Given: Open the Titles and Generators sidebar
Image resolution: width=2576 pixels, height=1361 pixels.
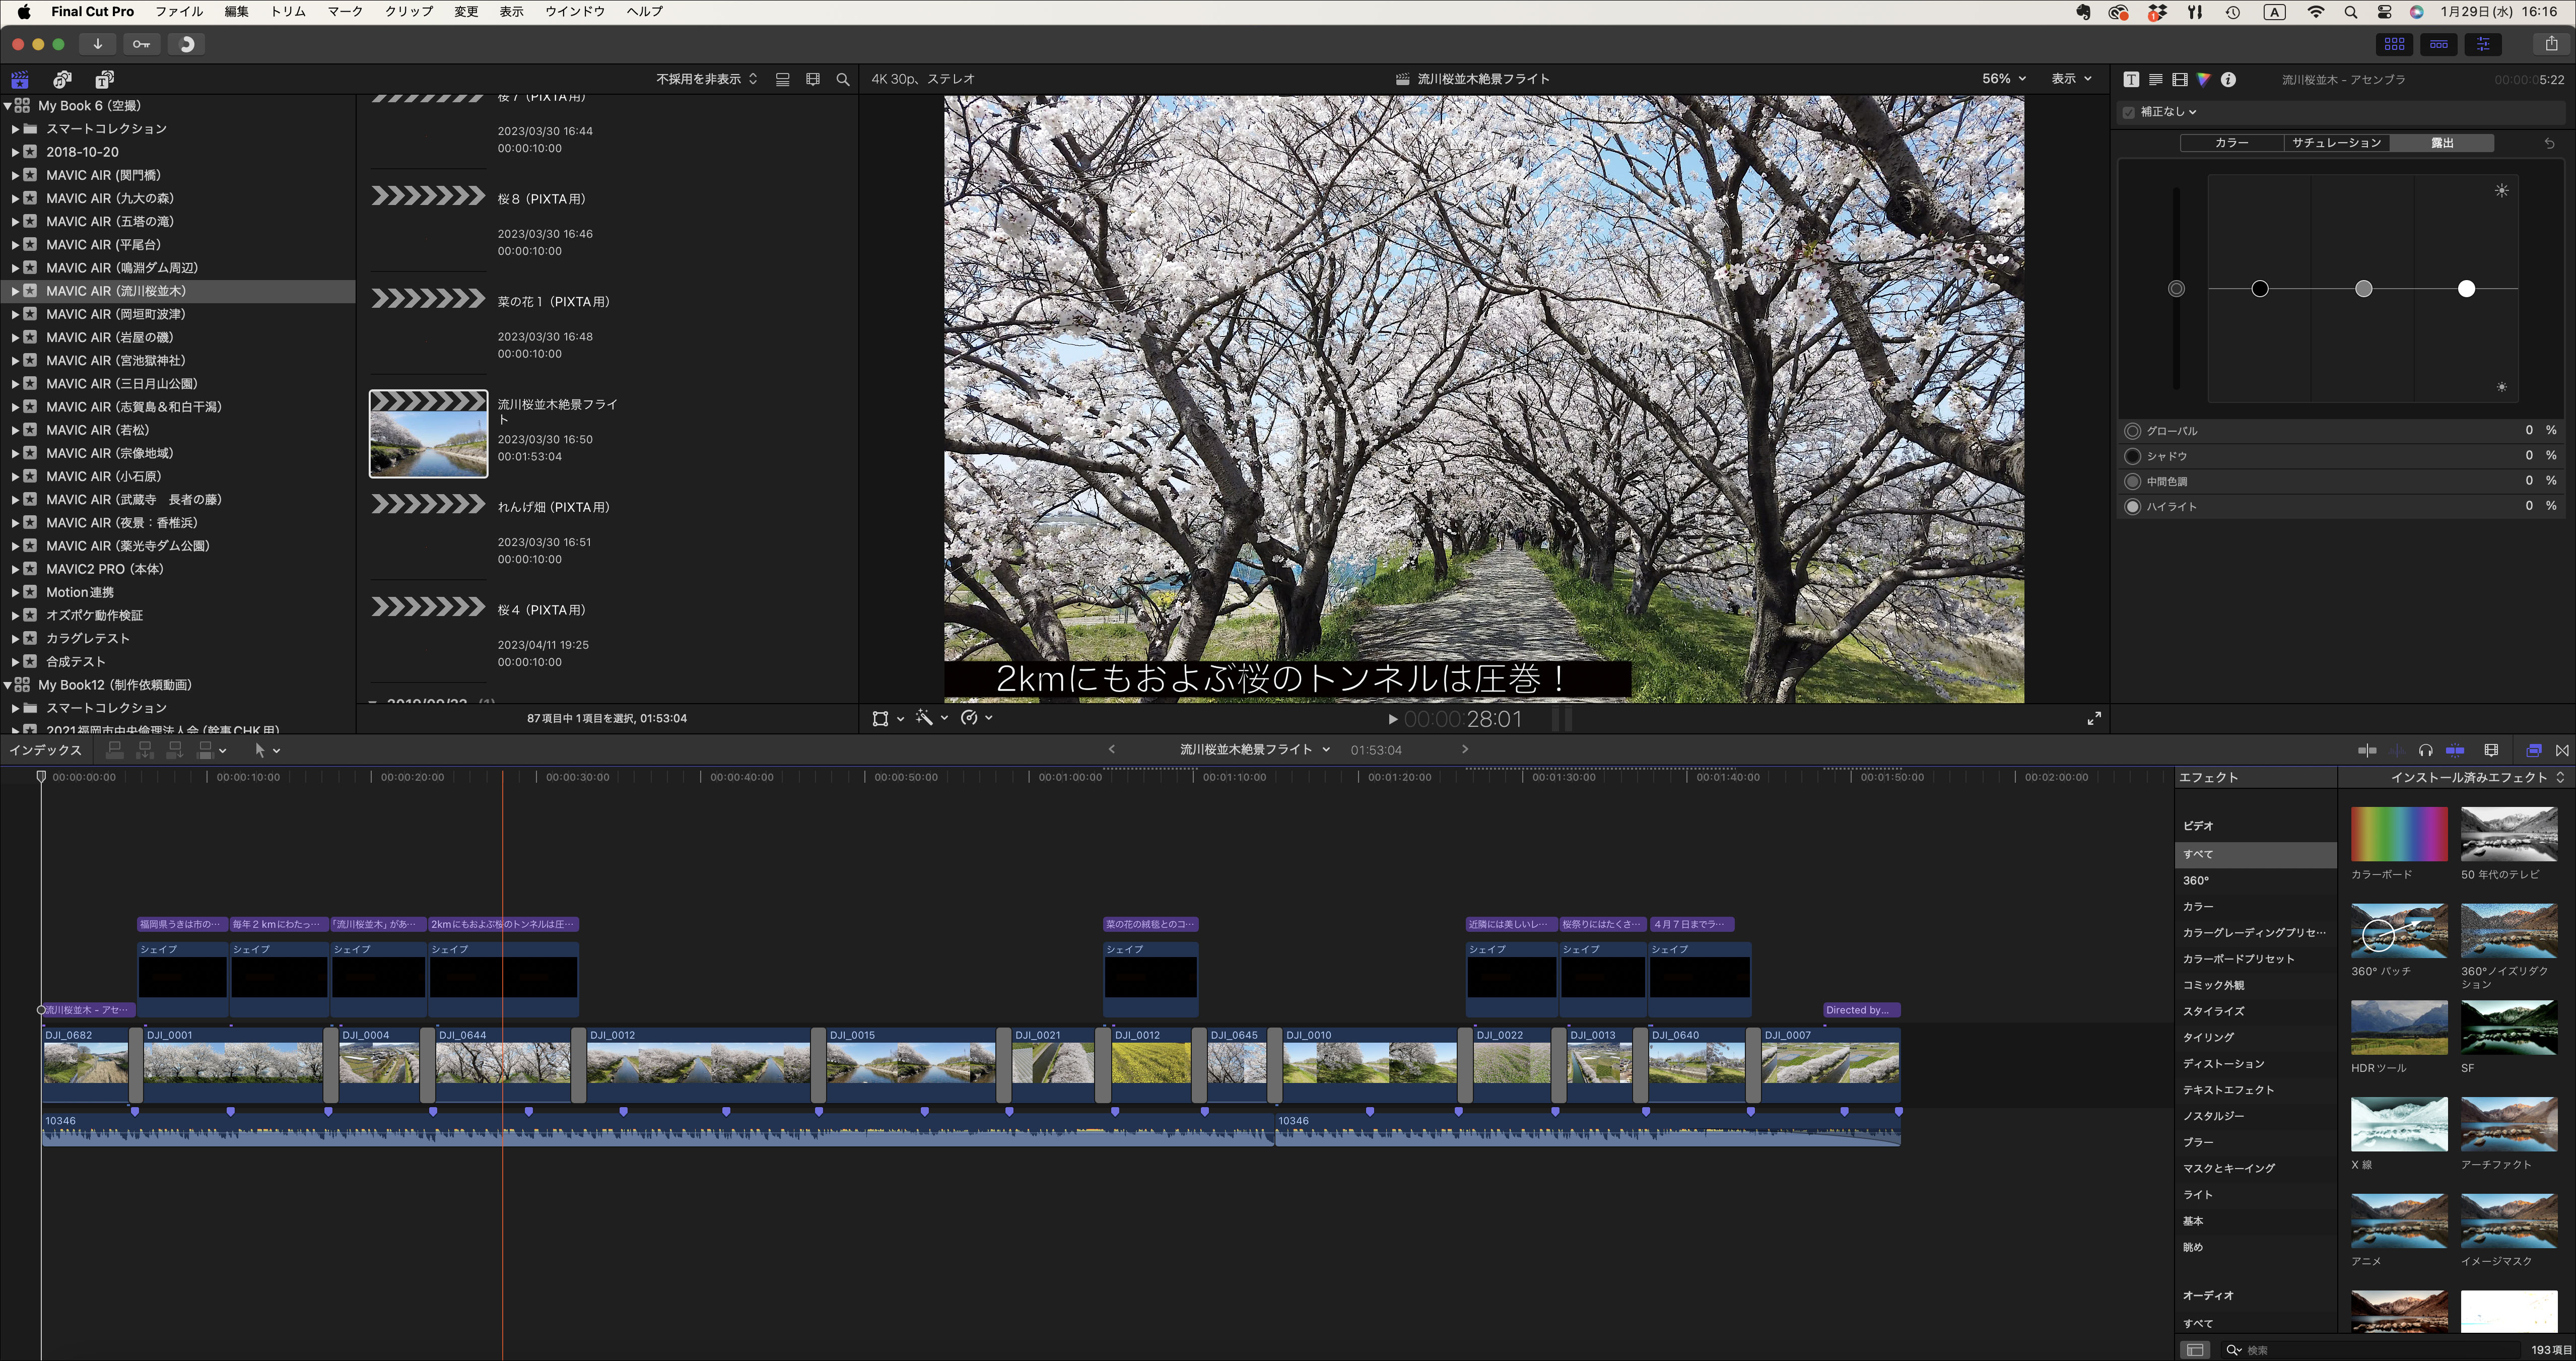Looking at the screenshot, I should 104,79.
